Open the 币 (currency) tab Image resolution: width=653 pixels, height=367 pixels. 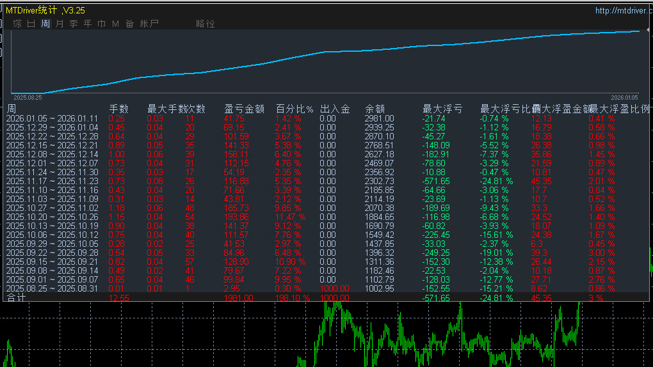point(102,24)
